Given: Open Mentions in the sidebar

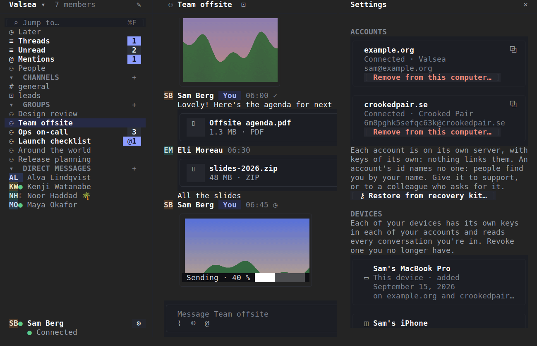Looking at the screenshot, I should click(x=75, y=59).
